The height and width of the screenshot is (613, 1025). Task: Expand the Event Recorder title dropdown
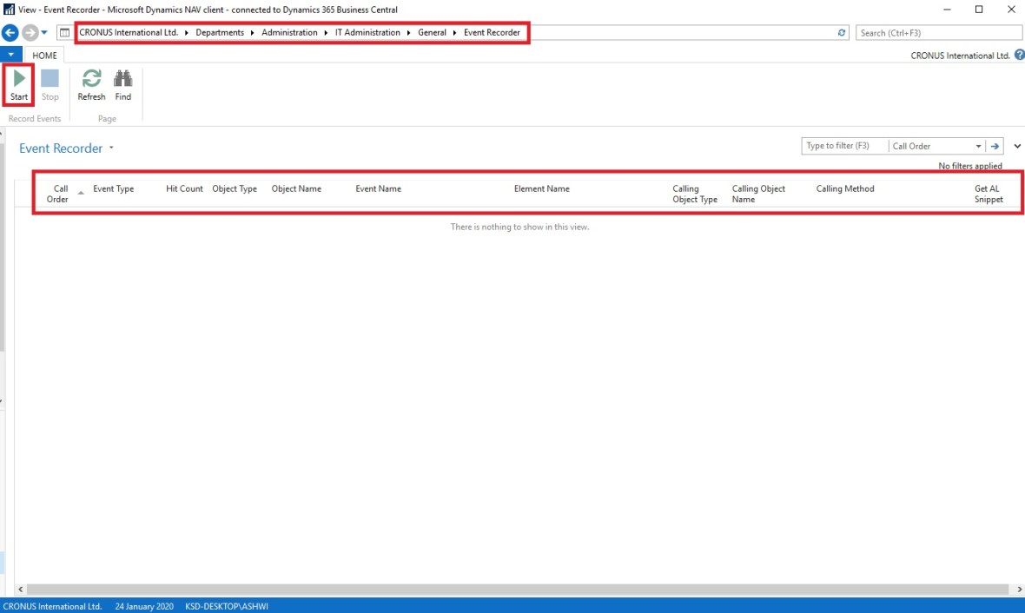111,148
